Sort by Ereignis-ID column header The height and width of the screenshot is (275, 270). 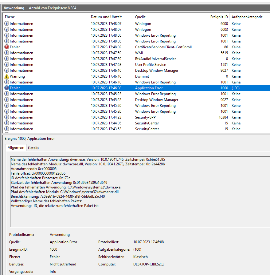click(212, 17)
